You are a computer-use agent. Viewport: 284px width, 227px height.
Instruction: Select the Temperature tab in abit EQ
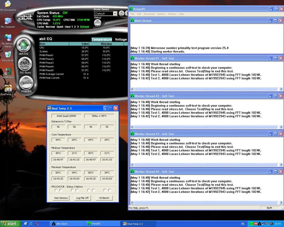[102, 39]
